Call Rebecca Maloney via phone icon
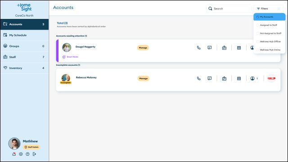The image size is (288, 162). pos(199,78)
